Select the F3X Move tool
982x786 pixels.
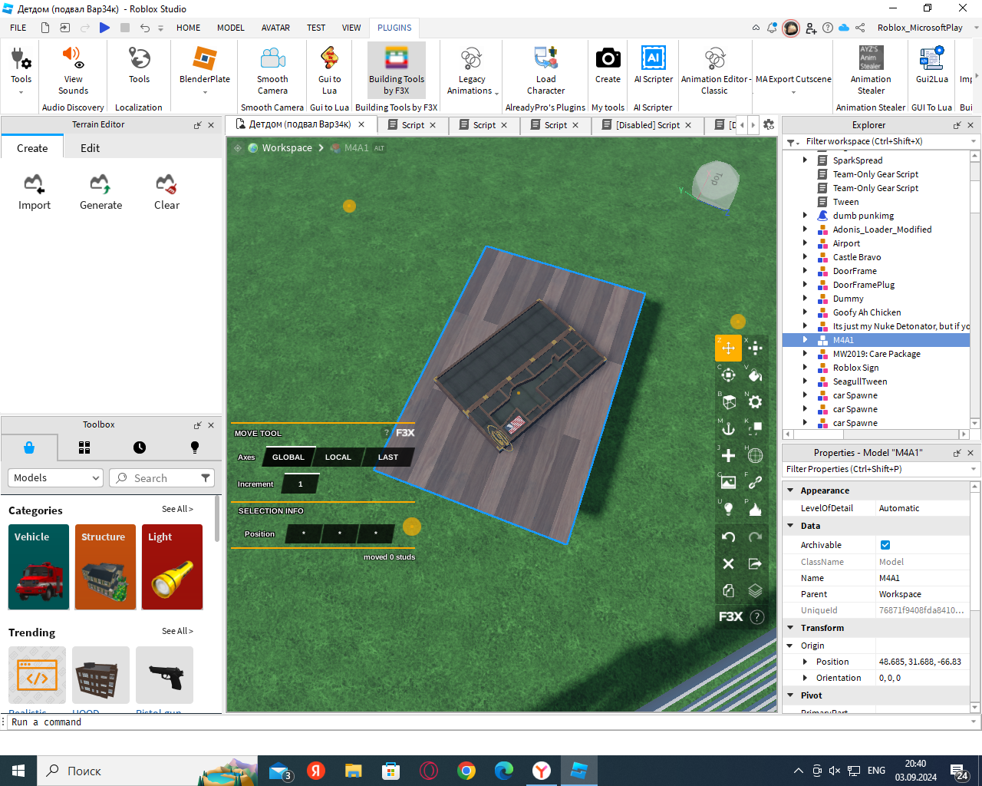728,348
